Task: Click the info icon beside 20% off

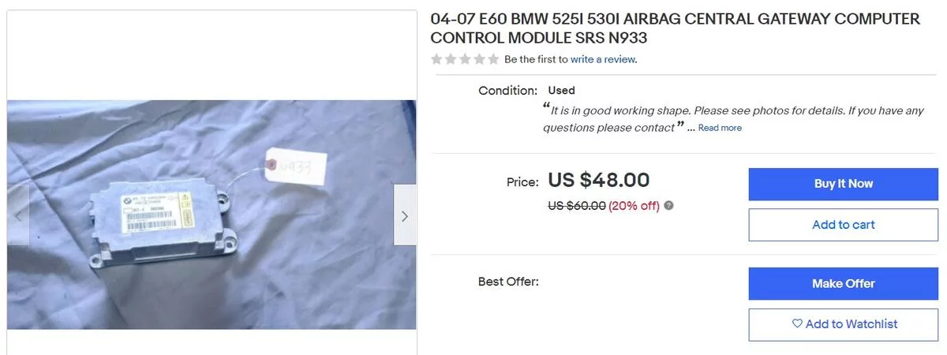Action: pos(668,206)
